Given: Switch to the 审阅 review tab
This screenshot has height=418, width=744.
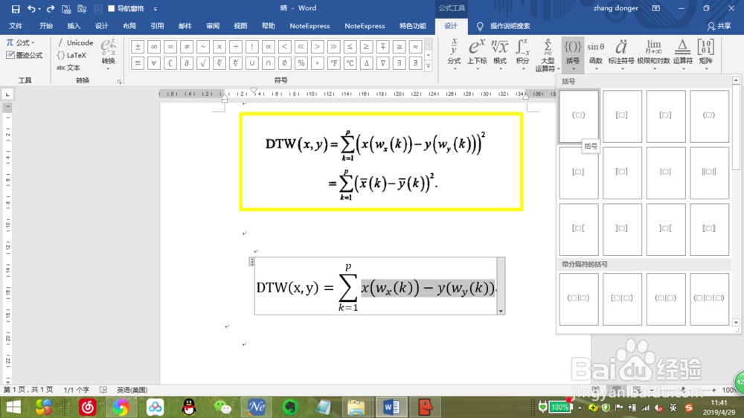Looking at the screenshot, I should pos(213,26).
